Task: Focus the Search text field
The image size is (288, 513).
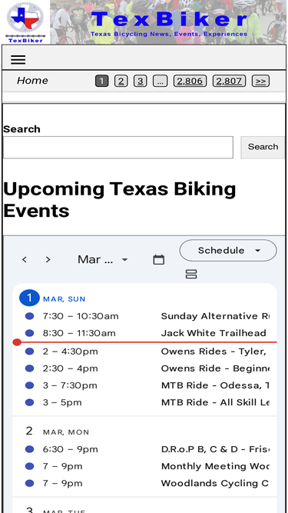Action: pos(118,147)
